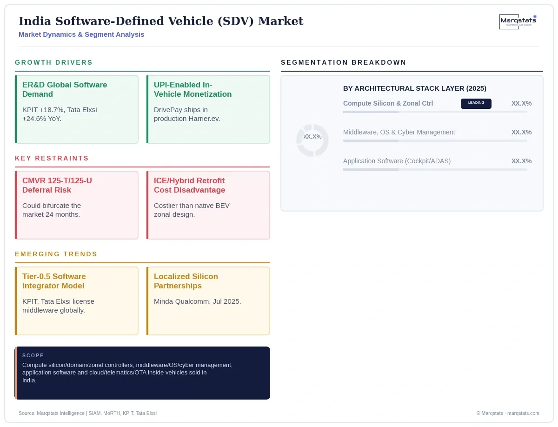Screen dimensions: 558x427
Task: Click the SCOPE label
Action: [x=33, y=355]
